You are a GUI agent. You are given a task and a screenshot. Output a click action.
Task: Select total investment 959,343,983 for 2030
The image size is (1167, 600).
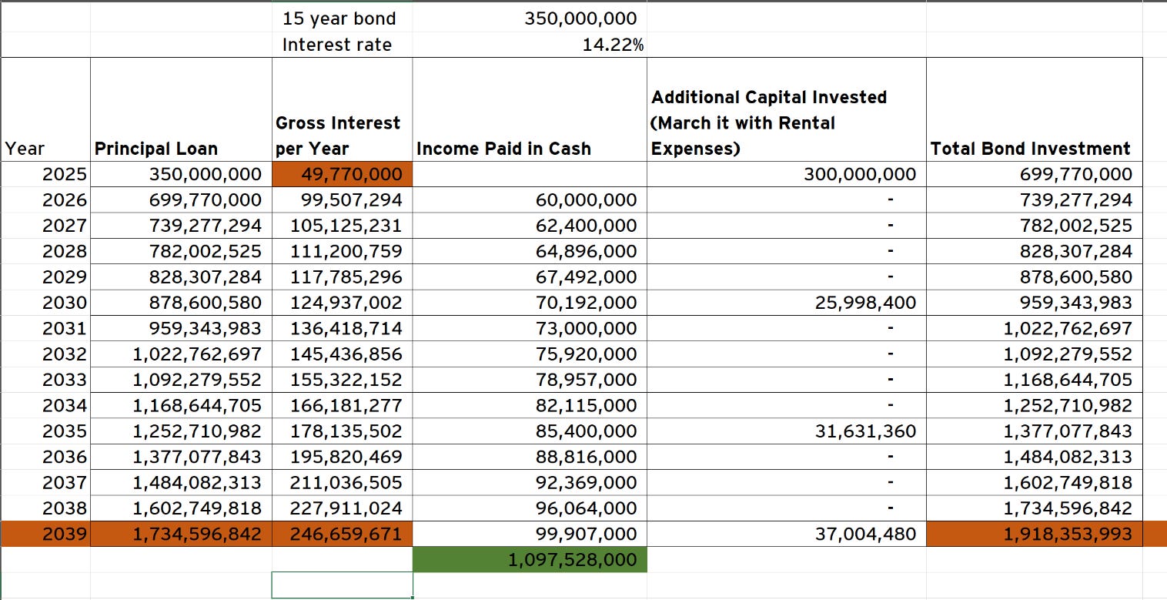tap(1034, 303)
